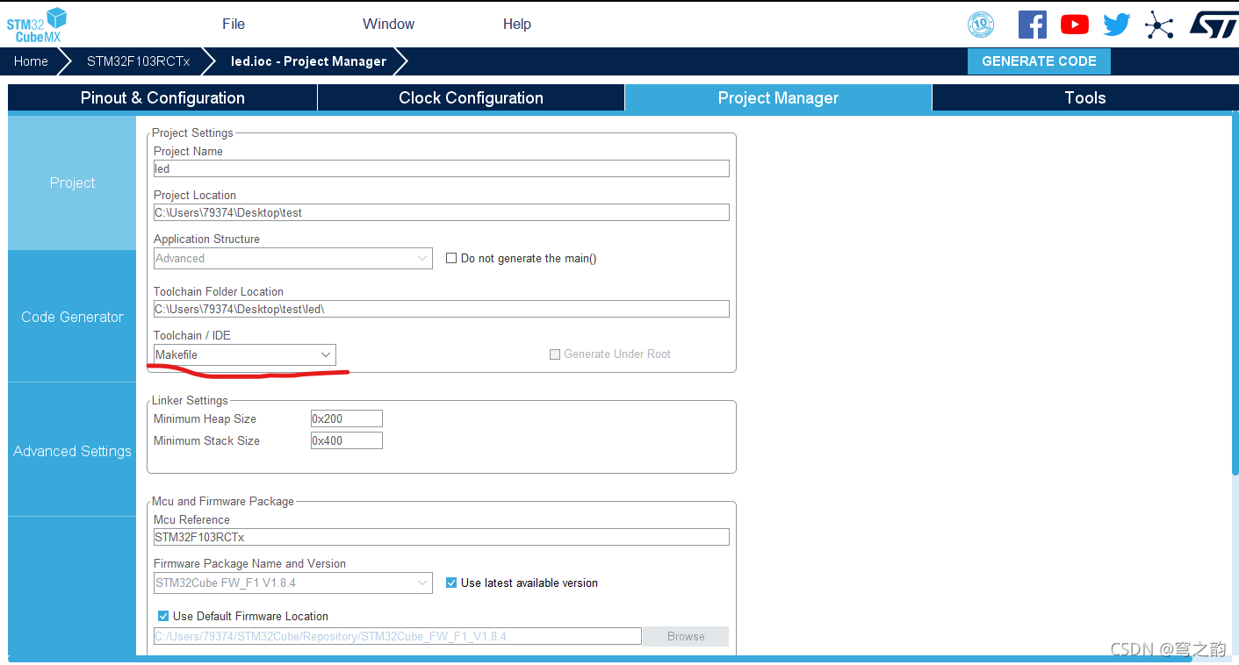Open the Window menu
The height and width of the screenshot is (665, 1239).
coord(388,25)
